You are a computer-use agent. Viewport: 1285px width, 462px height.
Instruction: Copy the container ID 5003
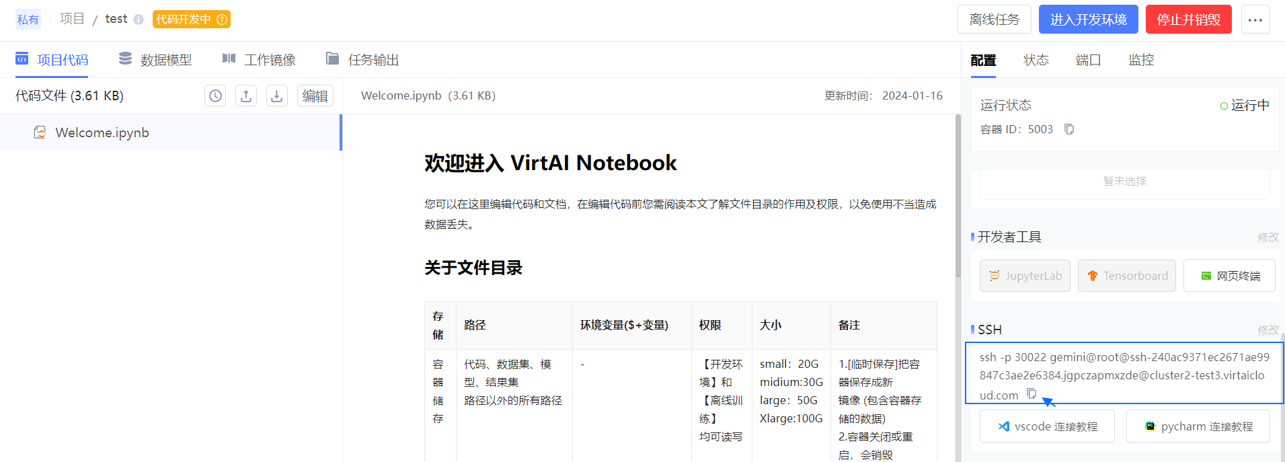[x=1069, y=129]
